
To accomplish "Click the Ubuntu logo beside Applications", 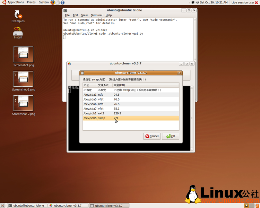I will click(x=4, y=2).
